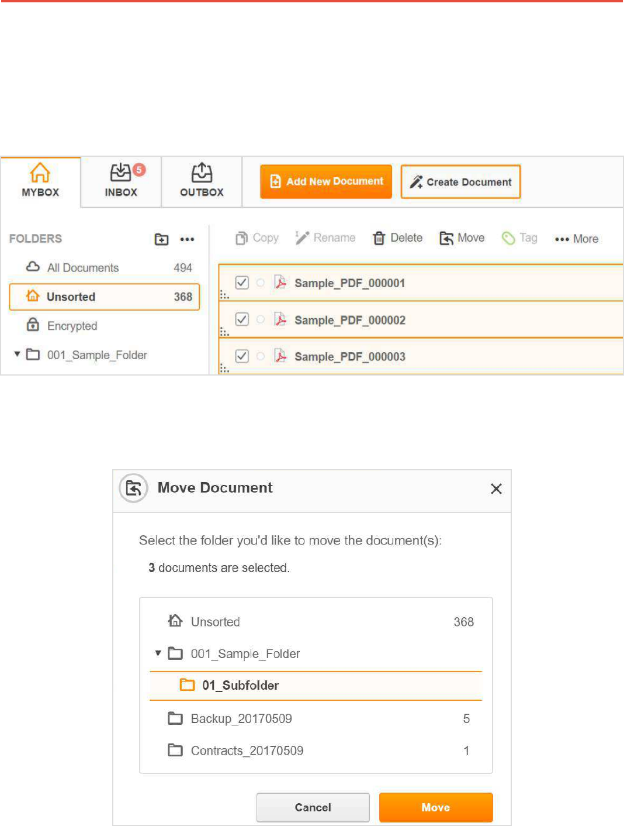This screenshot has width=624, height=826.
Task: Collapse 001_Sample_Folder in the sidebar
Action: [18, 355]
